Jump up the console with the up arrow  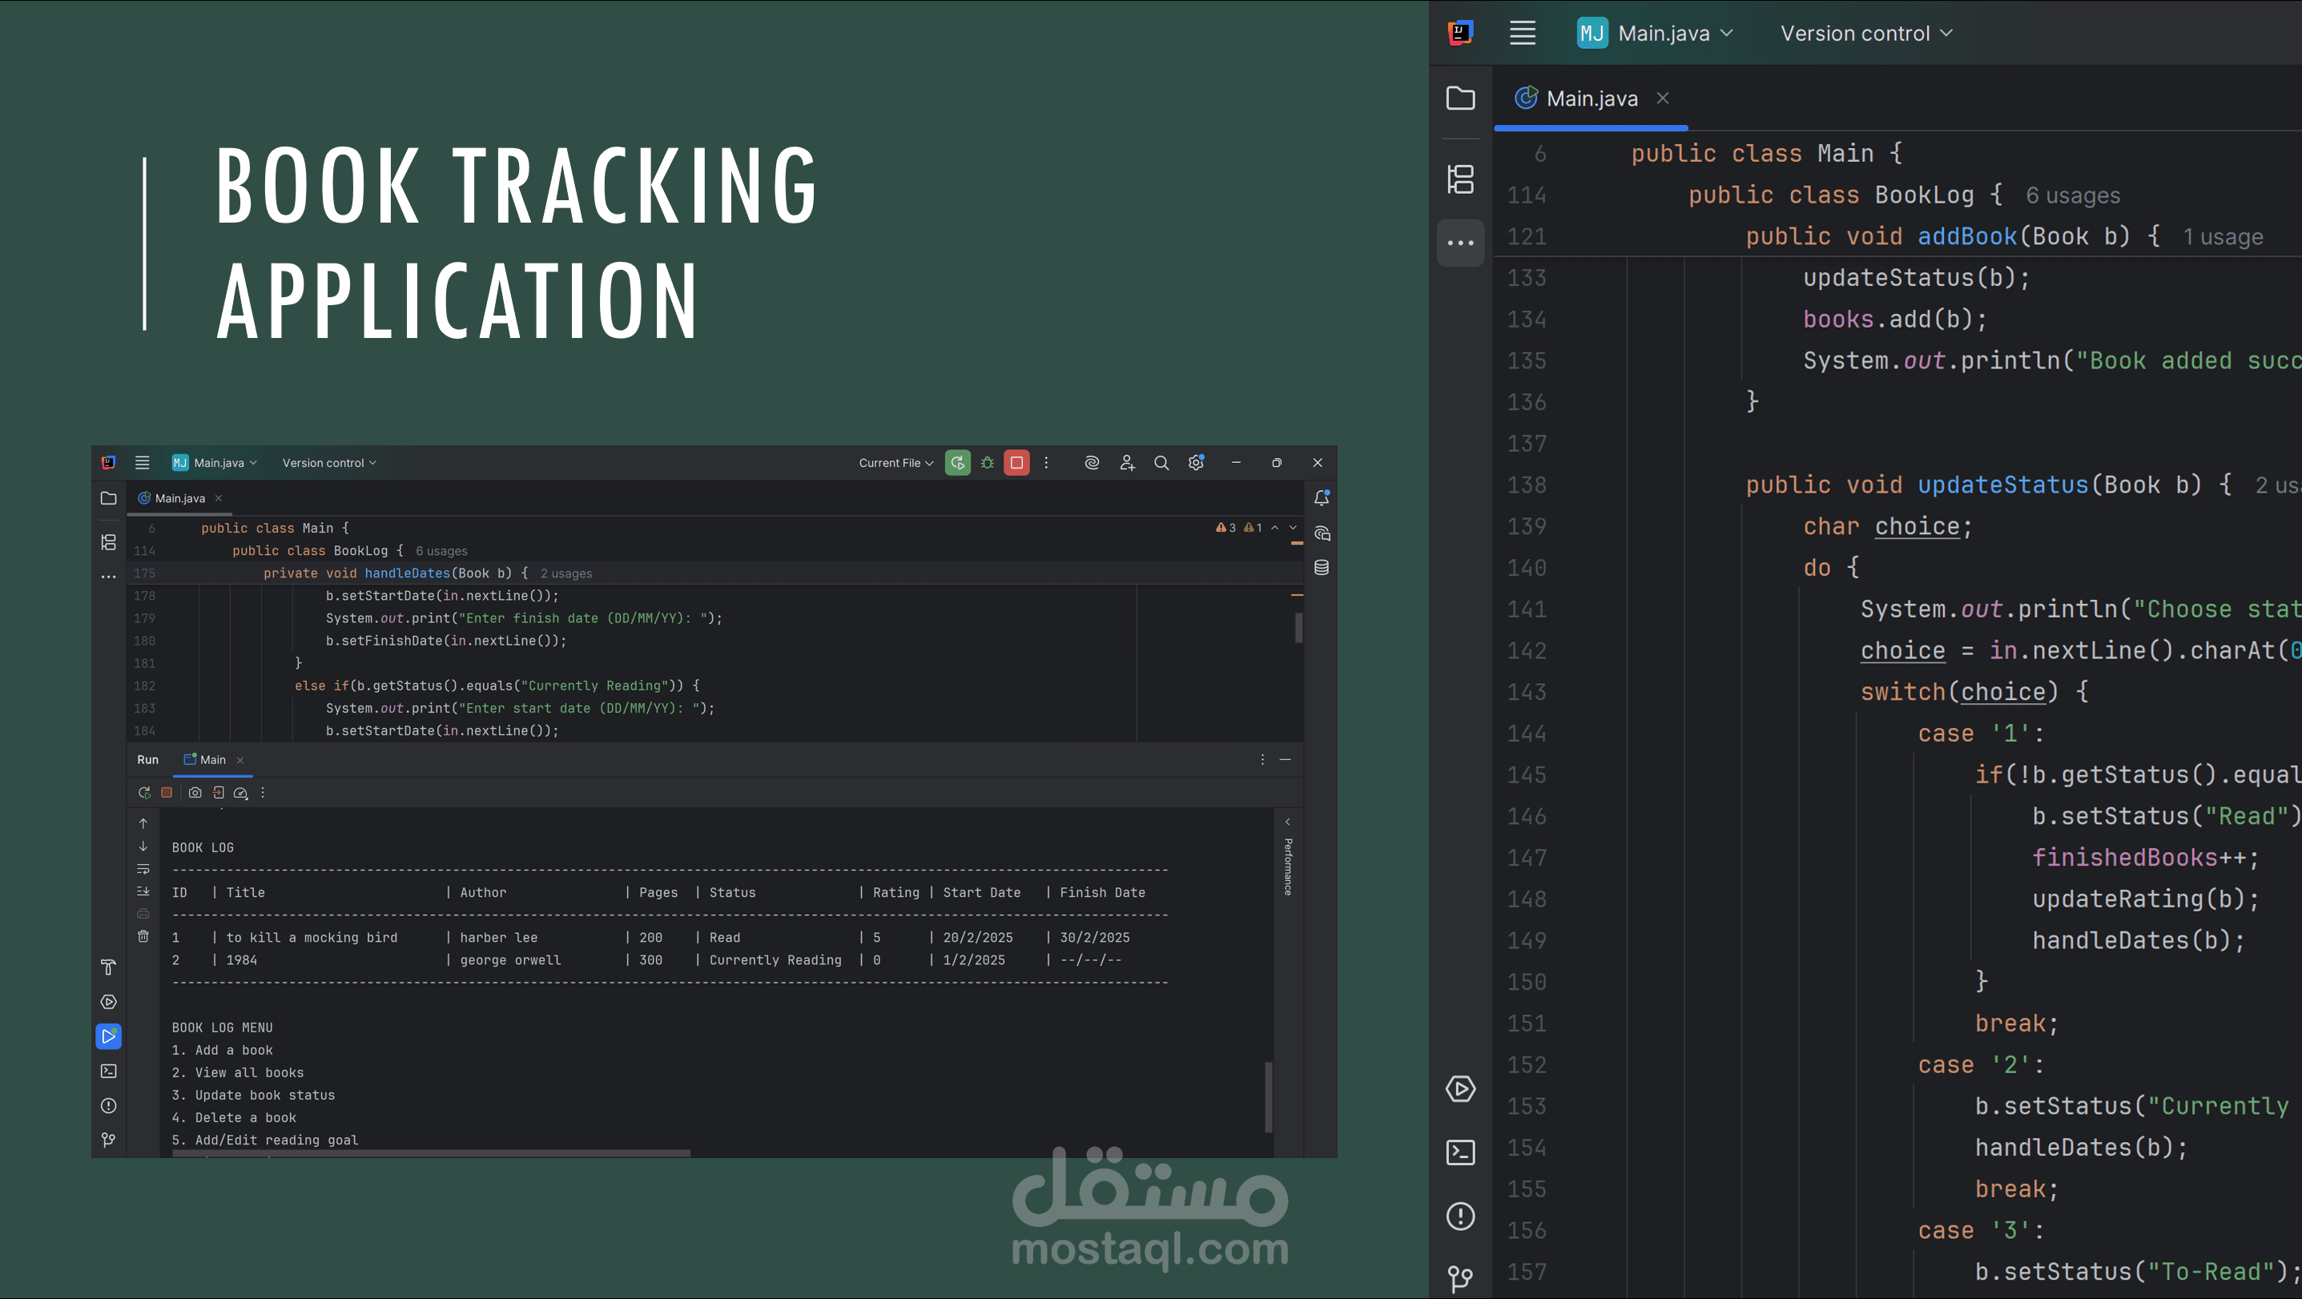[143, 824]
